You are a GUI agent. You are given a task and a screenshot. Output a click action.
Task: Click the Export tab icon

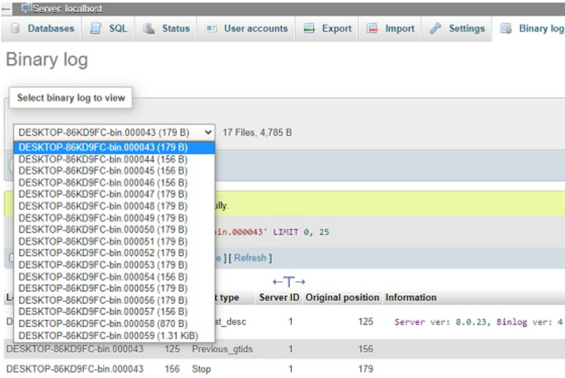click(309, 29)
